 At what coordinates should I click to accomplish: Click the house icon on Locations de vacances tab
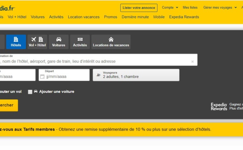[111, 40]
